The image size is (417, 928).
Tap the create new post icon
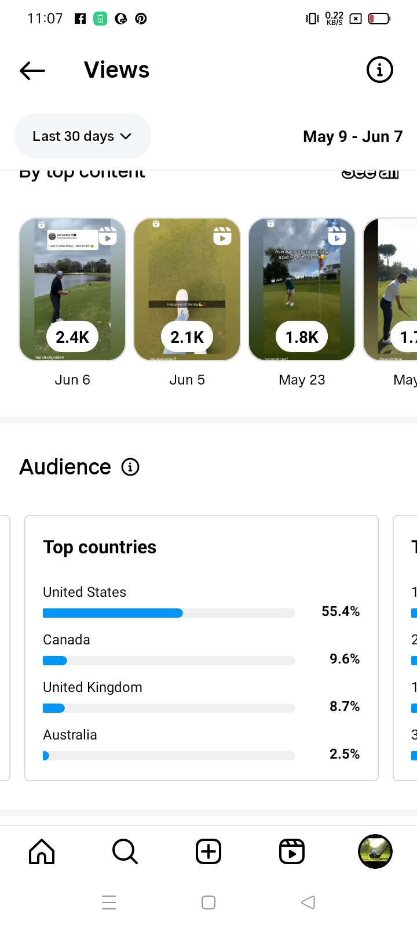(209, 851)
